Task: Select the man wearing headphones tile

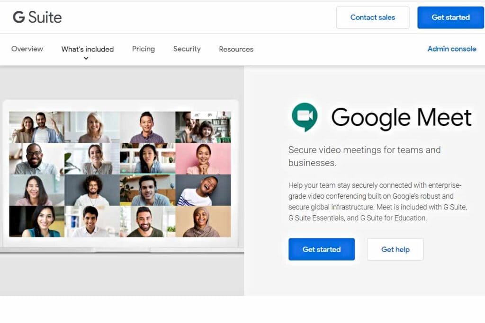Action: (x=148, y=190)
